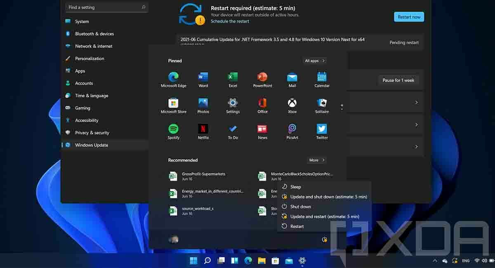495x268 pixels.
Task: Launch the Office app
Action: (262, 106)
